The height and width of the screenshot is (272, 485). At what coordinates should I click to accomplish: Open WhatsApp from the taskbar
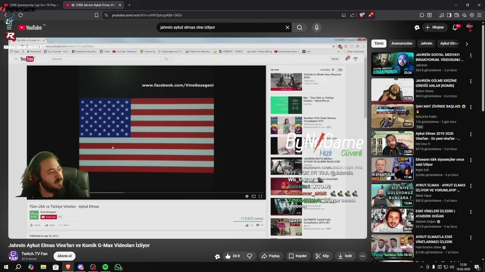(118, 267)
